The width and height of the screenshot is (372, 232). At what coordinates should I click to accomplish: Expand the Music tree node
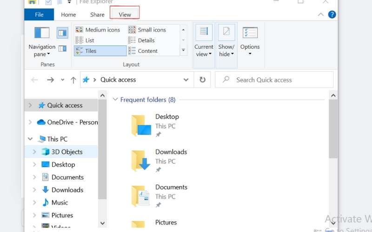34,203
